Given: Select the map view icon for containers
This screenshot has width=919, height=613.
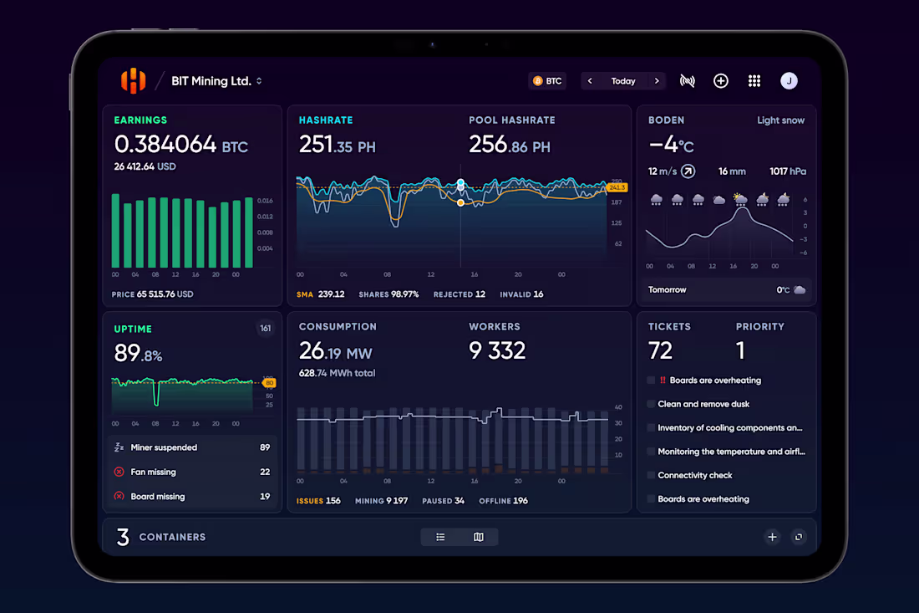Looking at the screenshot, I should tap(478, 537).
